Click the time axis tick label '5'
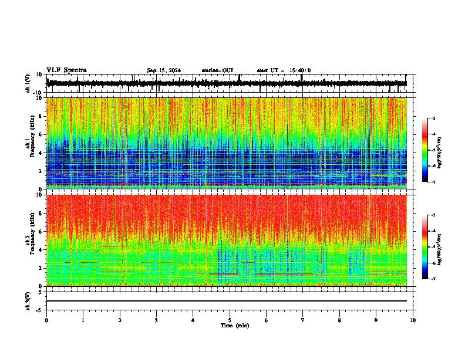The width and height of the screenshot is (465, 359). pyautogui.click(x=230, y=320)
